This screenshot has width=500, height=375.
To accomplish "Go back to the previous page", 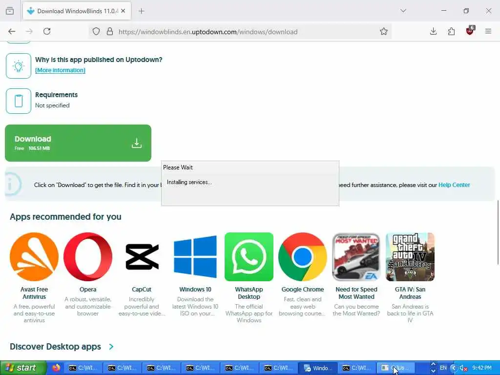I will point(12,31).
